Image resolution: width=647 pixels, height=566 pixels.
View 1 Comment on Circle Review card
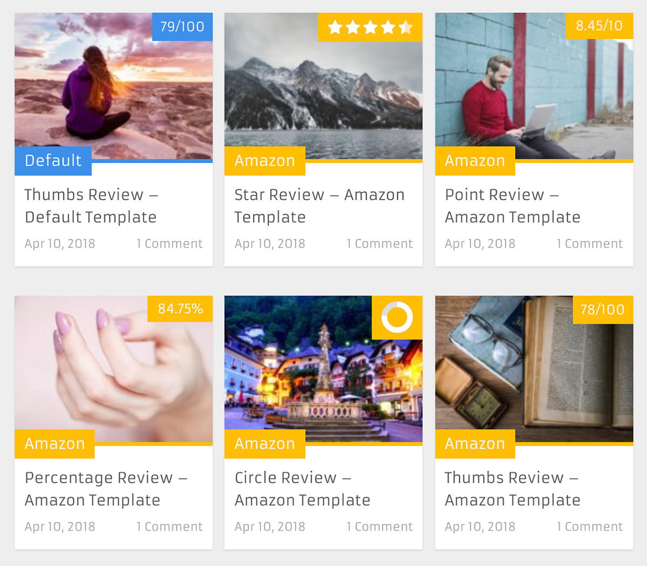point(380,527)
